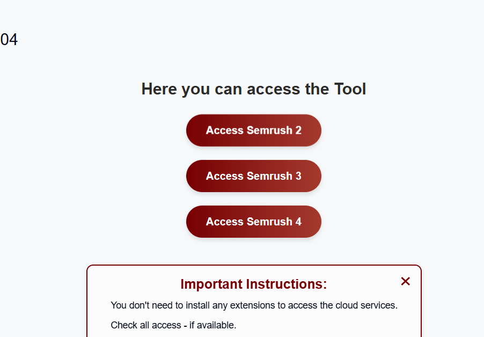The width and height of the screenshot is (484, 337).
Task: Click the 'You don't need to install' sentence
Action: click(254, 305)
